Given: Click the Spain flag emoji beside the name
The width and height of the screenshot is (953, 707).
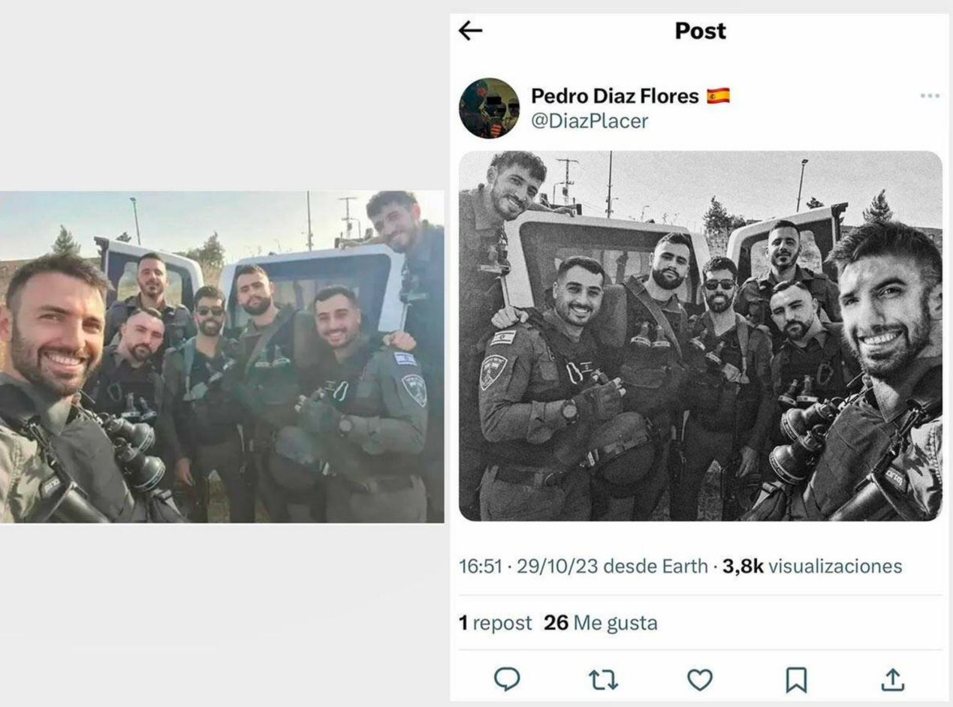Looking at the screenshot, I should (718, 96).
